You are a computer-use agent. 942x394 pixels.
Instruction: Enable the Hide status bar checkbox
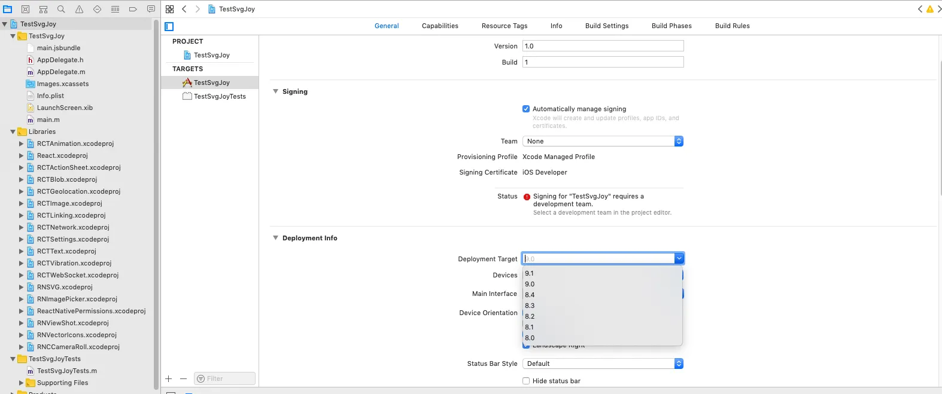(x=526, y=381)
